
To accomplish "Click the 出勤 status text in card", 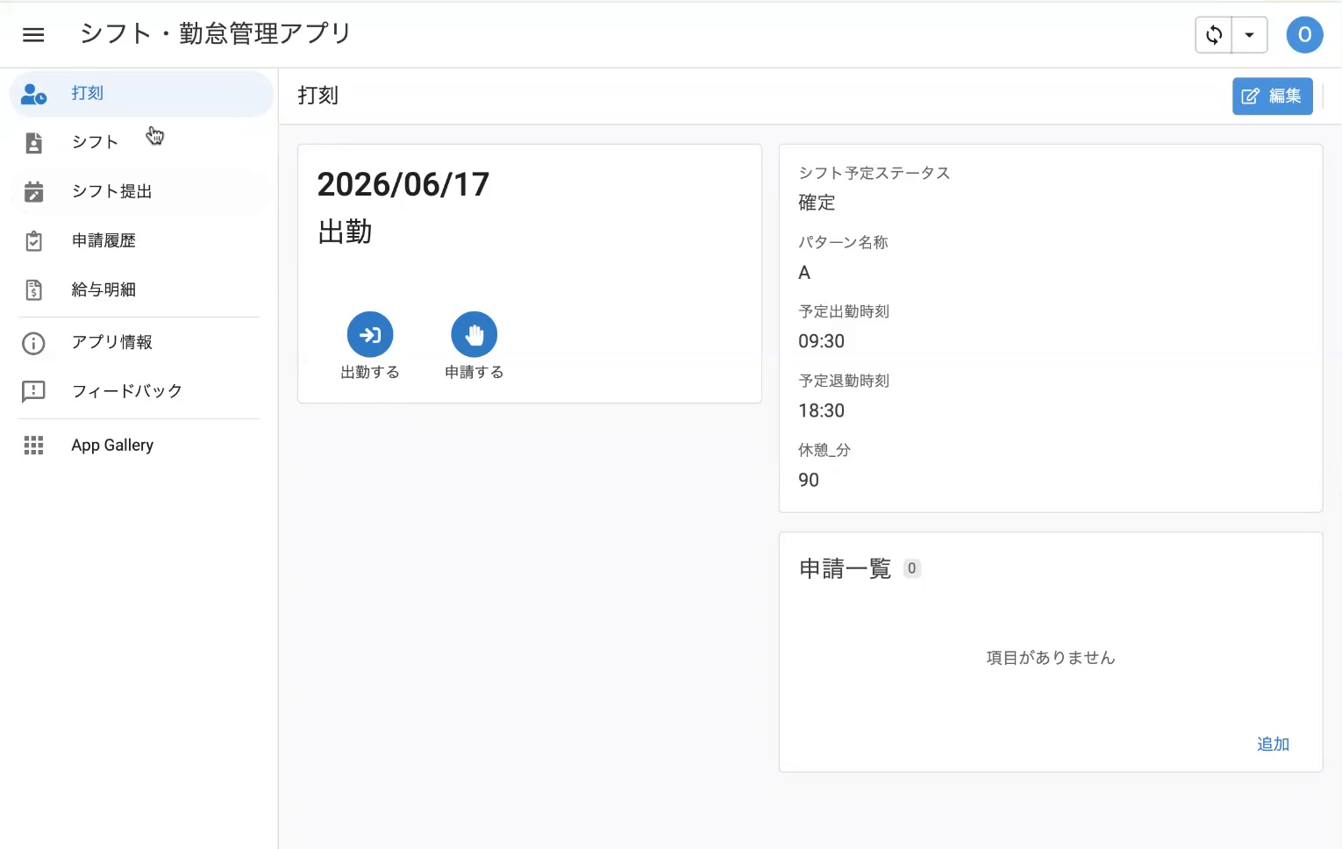I will [345, 232].
